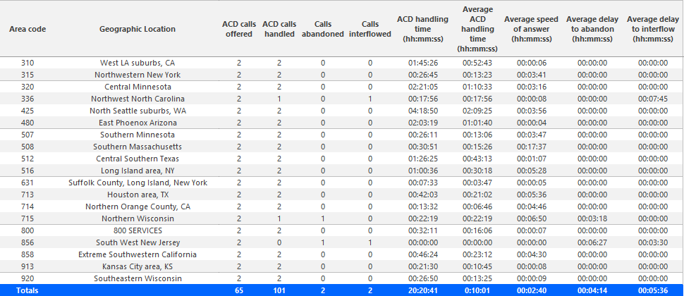Image resolution: width=684 pixels, height=296 pixels.
Task: Click Northwest North Carolina cell
Action: [x=138, y=99]
